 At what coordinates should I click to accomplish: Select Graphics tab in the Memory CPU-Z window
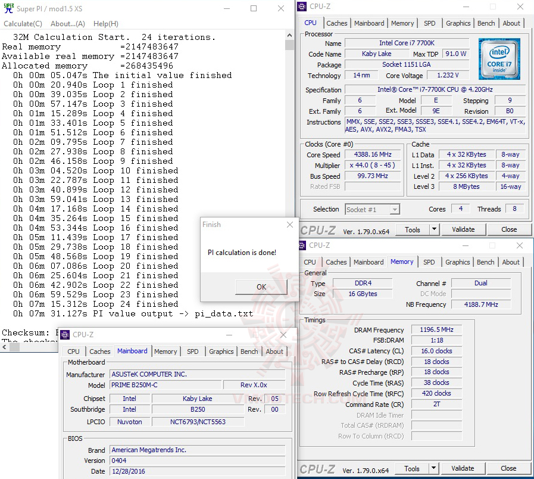click(457, 262)
